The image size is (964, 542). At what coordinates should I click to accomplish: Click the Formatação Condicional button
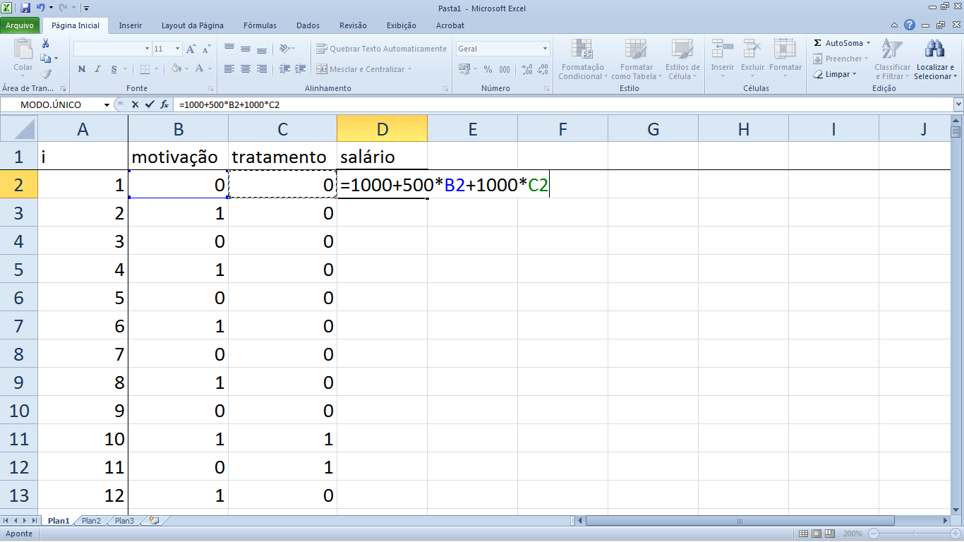(582, 59)
